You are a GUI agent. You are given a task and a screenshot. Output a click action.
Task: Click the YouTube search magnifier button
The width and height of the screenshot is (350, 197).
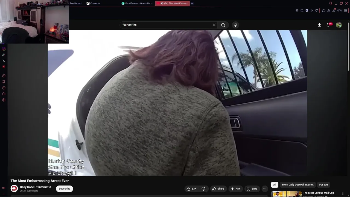coord(223,25)
